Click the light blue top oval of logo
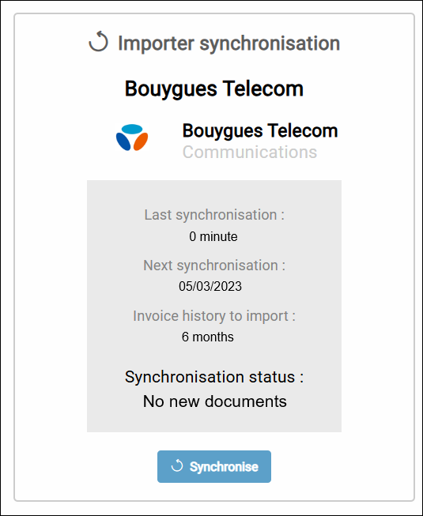Image resolution: width=423 pixels, height=516 pixels. click(132, 129)
